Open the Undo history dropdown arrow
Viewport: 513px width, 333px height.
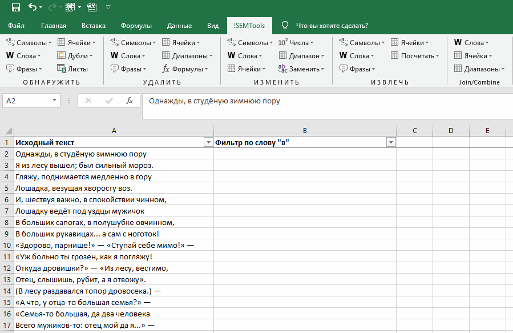pyautogui.click(x=41, y=7)
